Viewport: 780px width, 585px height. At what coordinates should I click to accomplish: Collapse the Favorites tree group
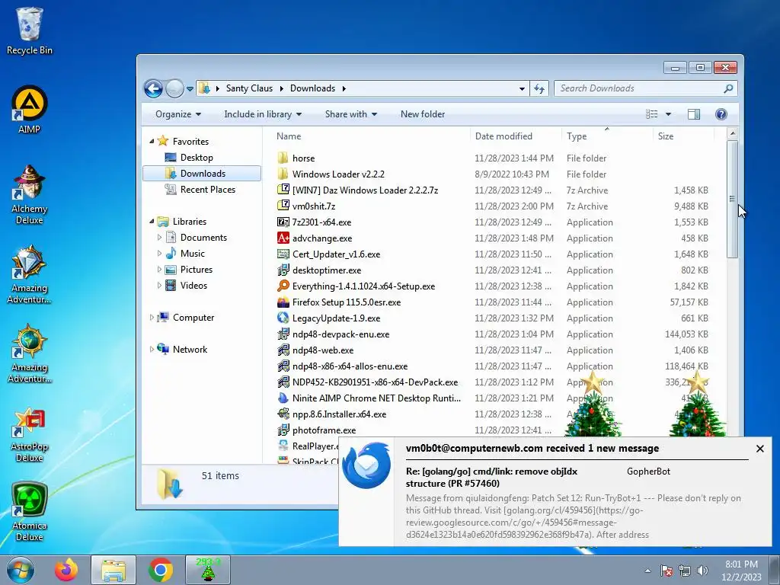(152, 141)
